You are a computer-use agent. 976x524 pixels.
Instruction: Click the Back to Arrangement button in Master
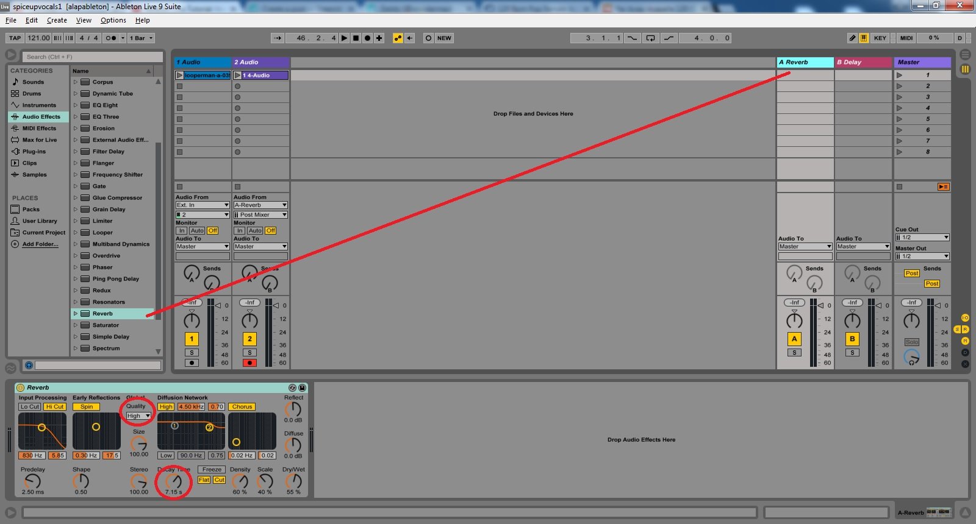(x=944, y=187)
